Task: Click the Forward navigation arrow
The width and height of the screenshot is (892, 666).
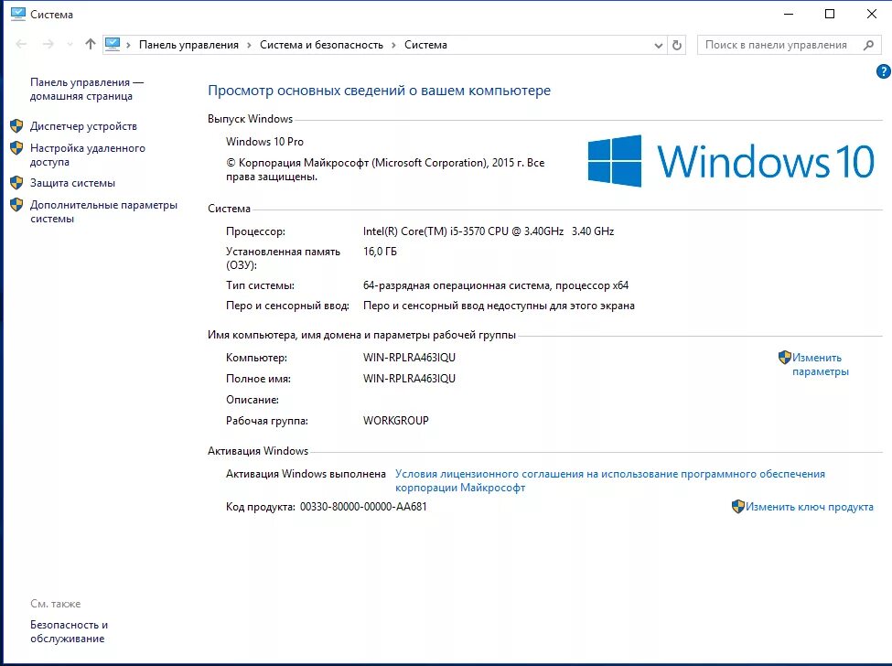Action: [x=48, y=44]
